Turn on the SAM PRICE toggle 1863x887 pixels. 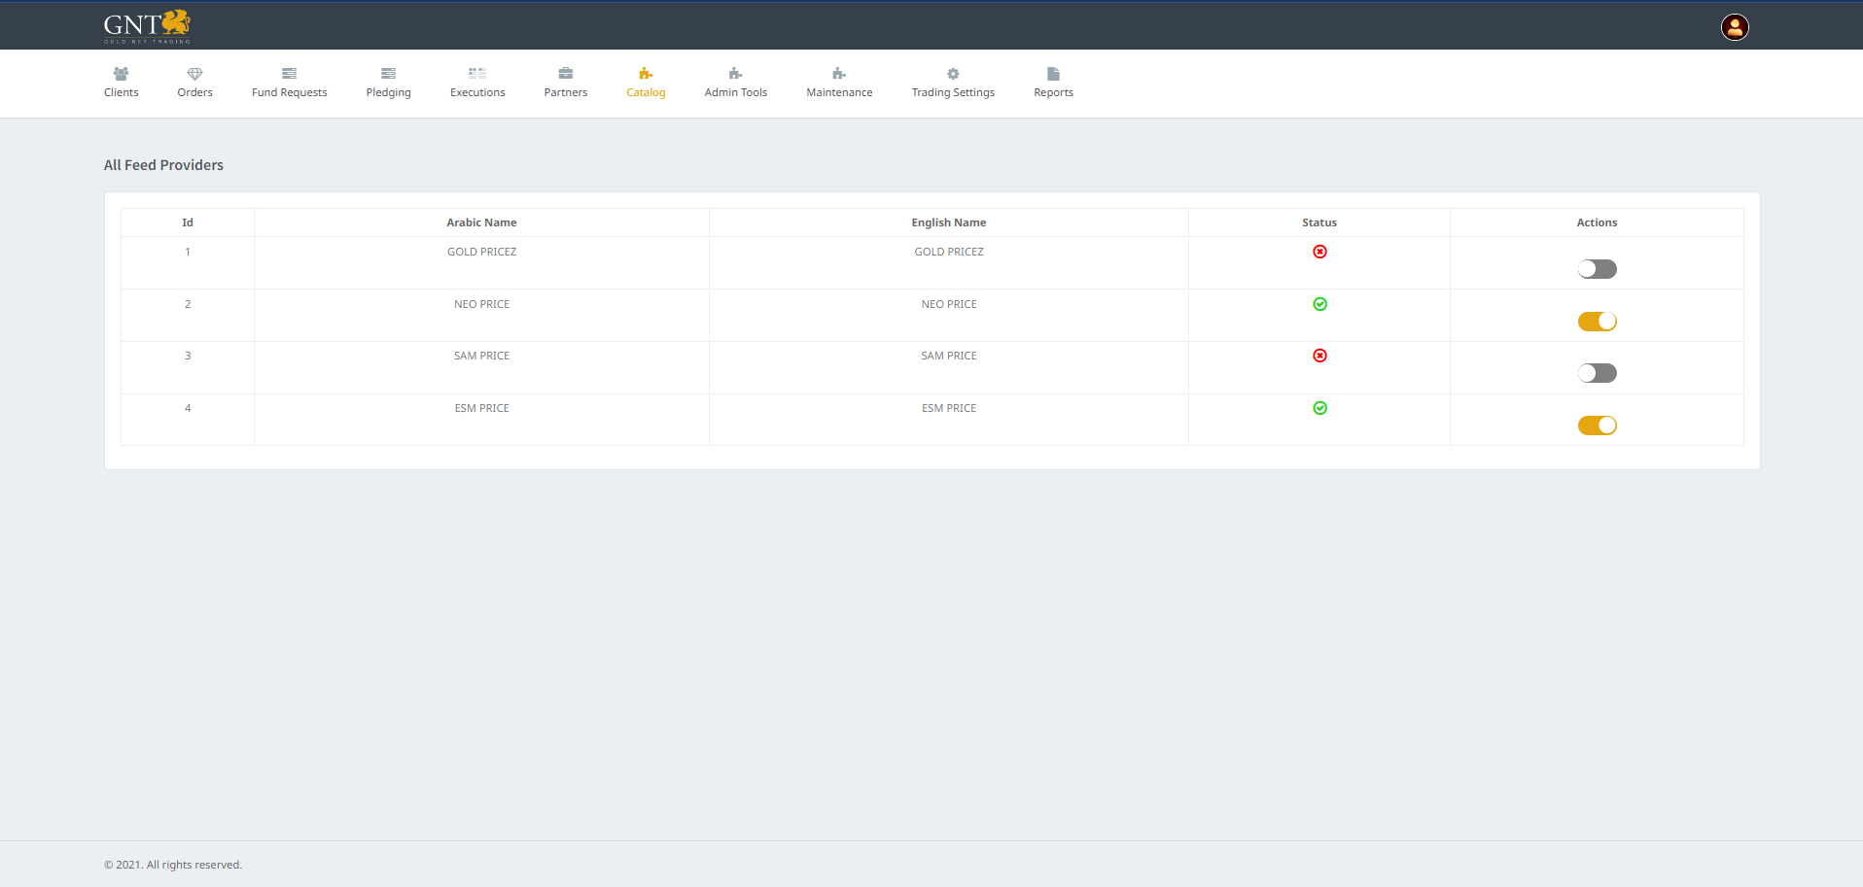[x=1597, y=373]
